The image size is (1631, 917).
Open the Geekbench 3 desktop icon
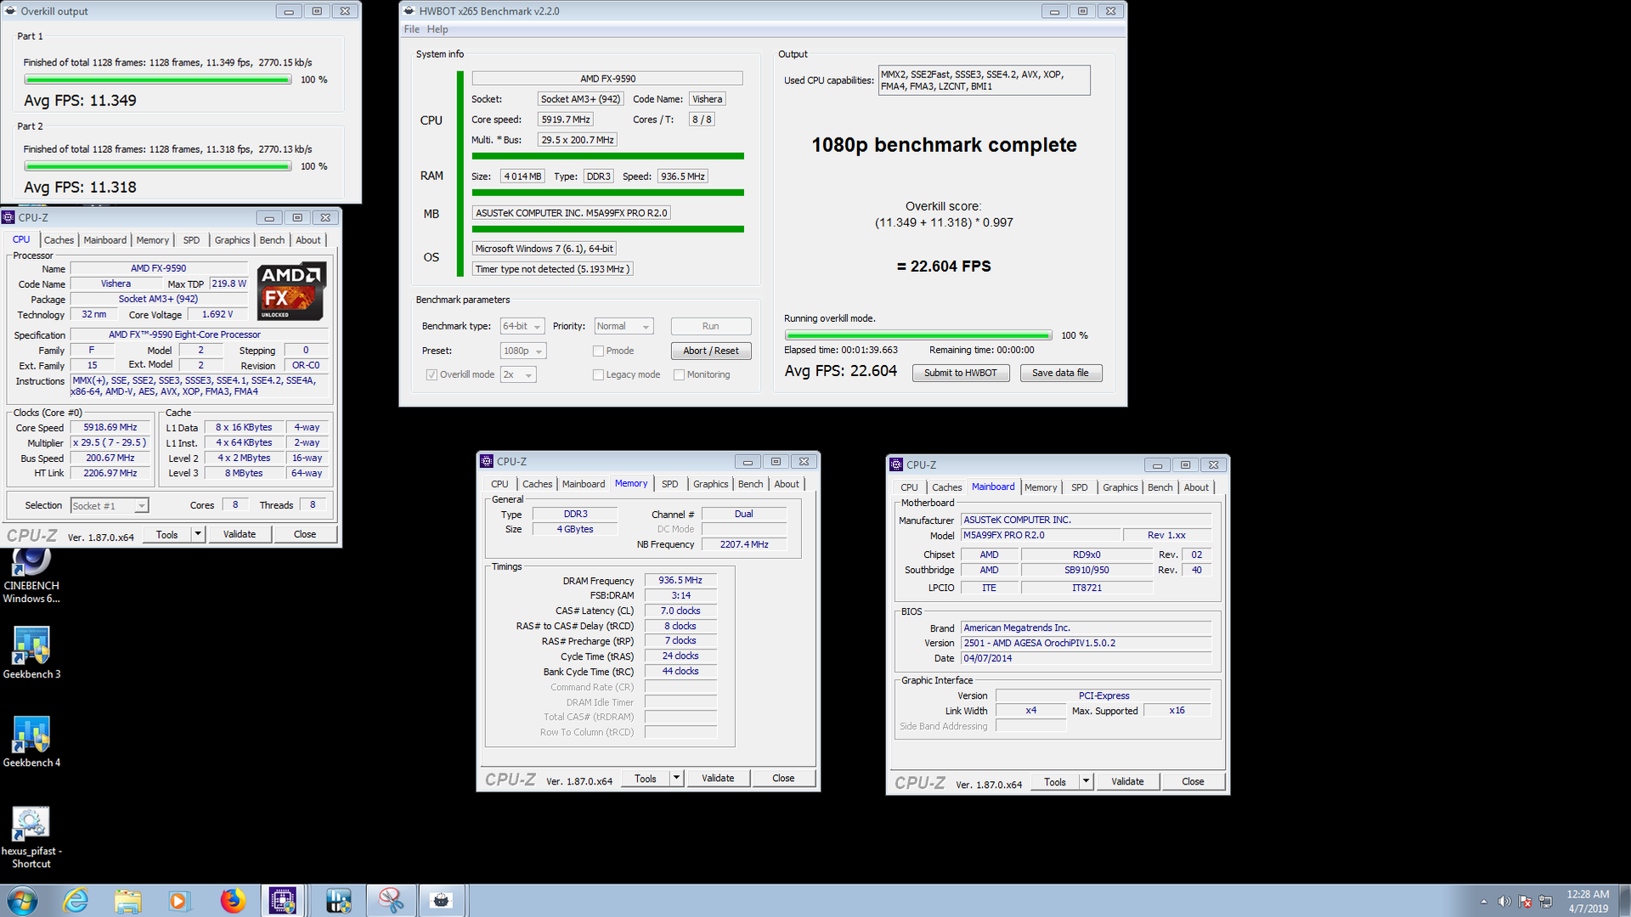[31, 652]
